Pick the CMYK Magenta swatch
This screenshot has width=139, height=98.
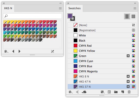(102, 71)
